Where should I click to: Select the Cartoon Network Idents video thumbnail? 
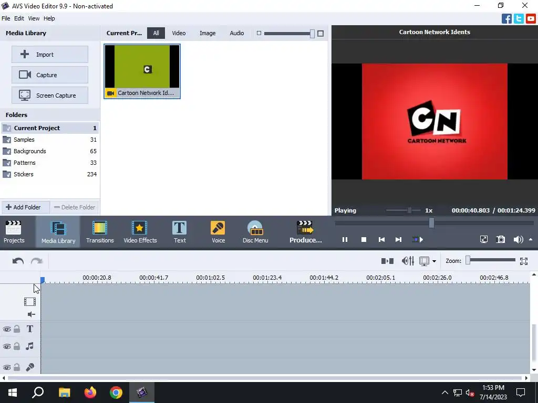coord(142,71)
